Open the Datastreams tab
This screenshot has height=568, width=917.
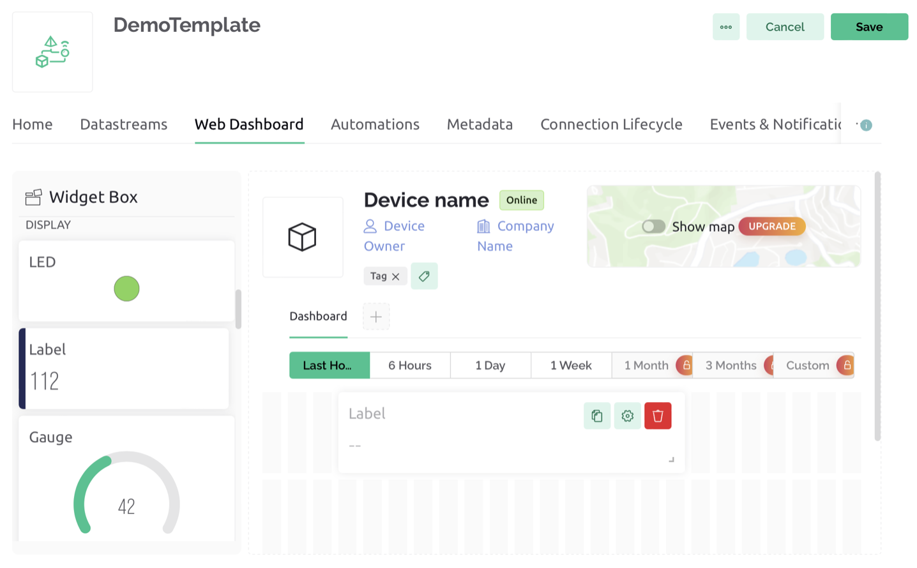124,124
